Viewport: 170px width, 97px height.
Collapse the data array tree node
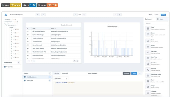pyautogui.click(x=10, y=27)
